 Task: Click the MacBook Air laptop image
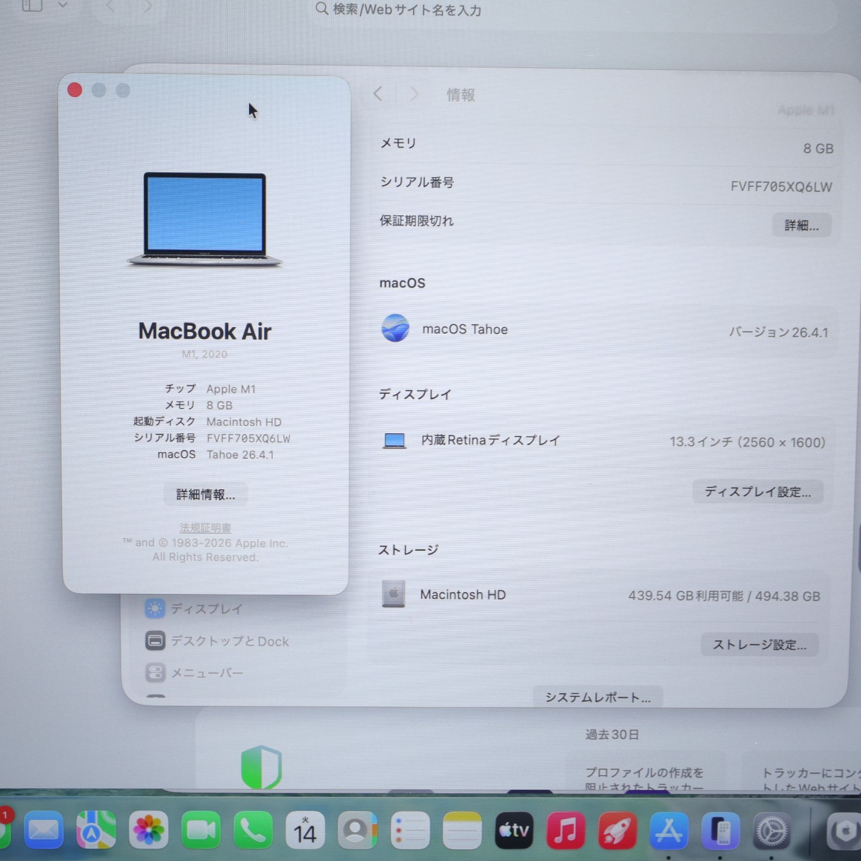click(x=204, y=220)
